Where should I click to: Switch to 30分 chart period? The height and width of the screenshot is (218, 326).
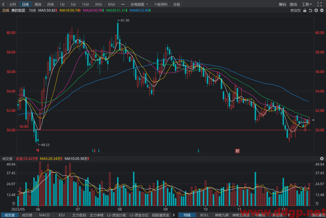click(x=98, y=4)
